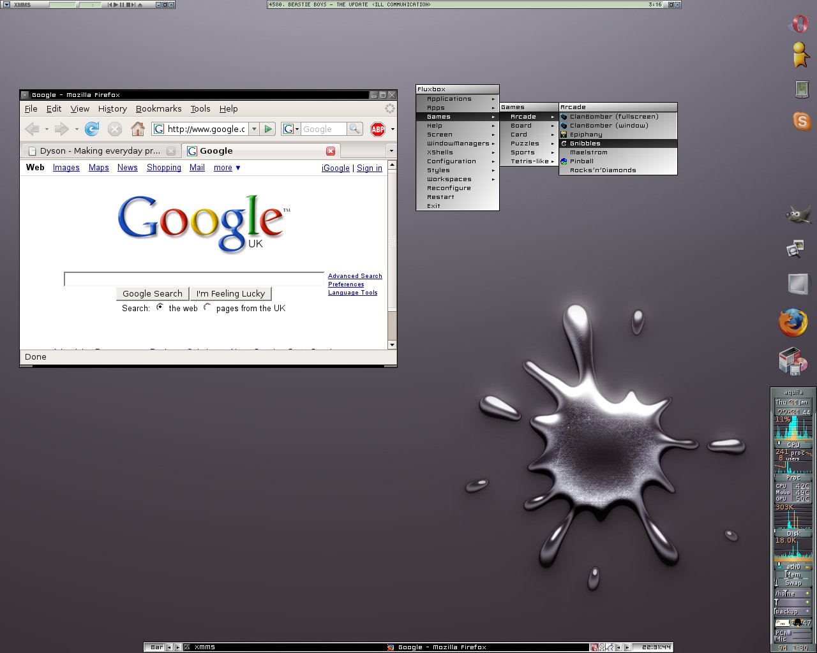
Task: Open the XMMS window menu arrow
Action: pos(6,4)
